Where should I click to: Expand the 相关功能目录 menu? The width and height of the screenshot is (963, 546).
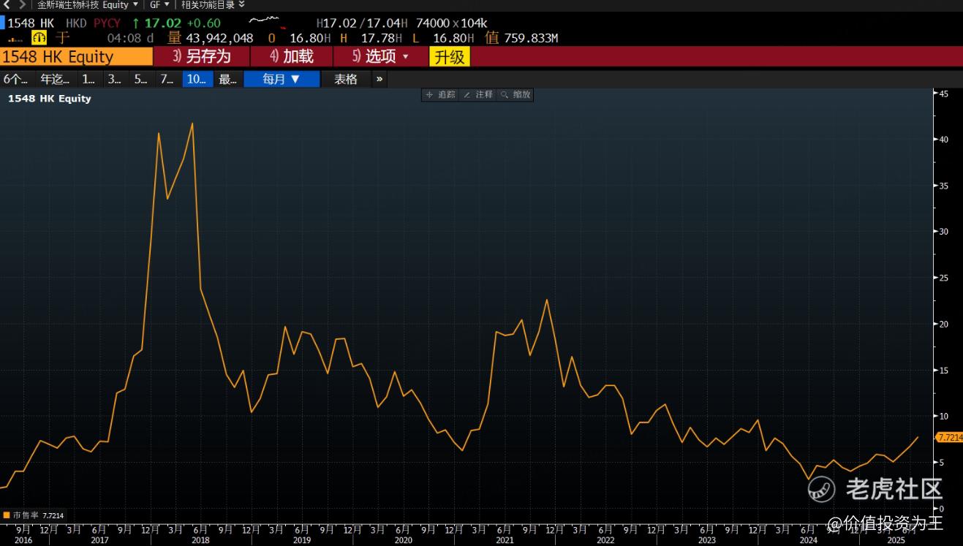214,4
